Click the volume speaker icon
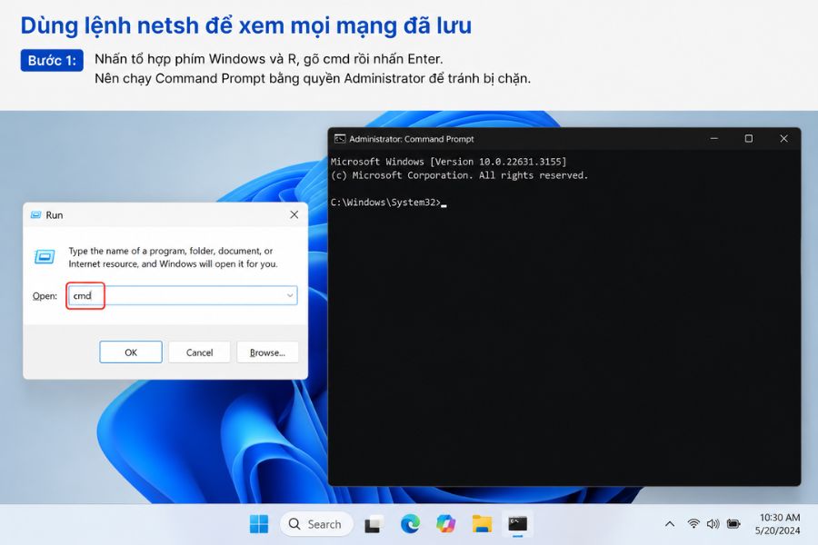 (713, 523)
